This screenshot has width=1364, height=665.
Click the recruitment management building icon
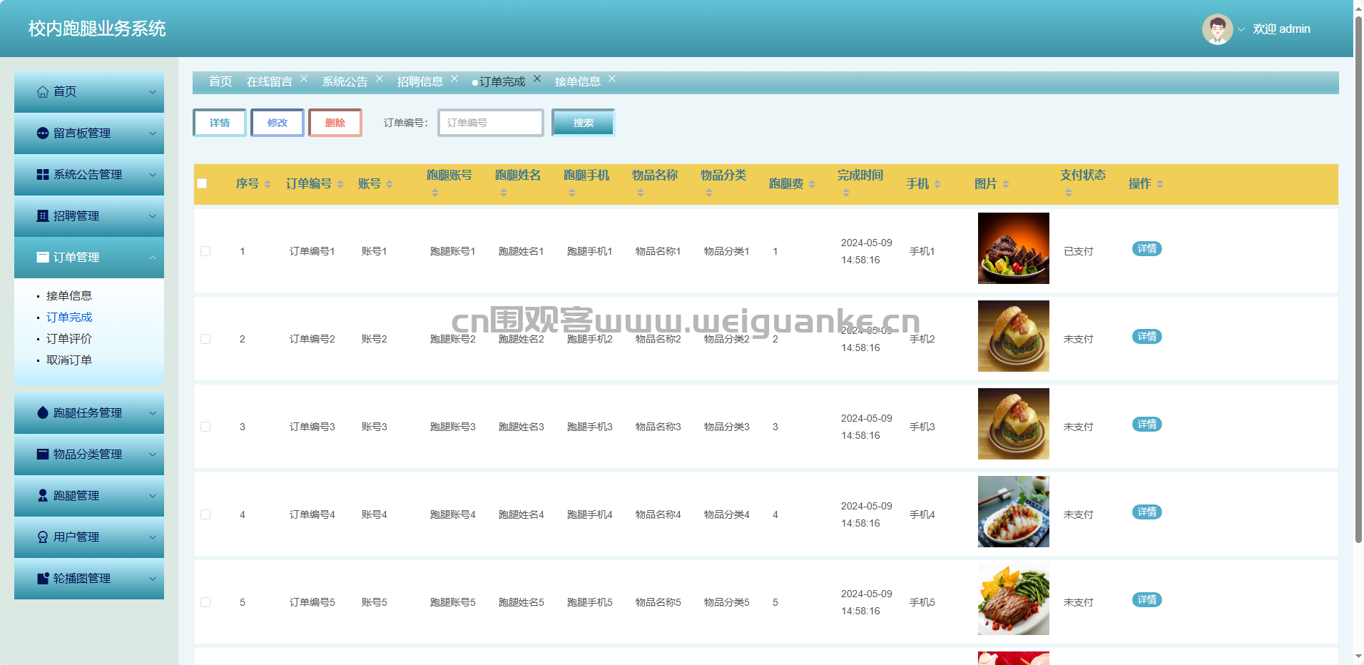[x=43, y=216]
